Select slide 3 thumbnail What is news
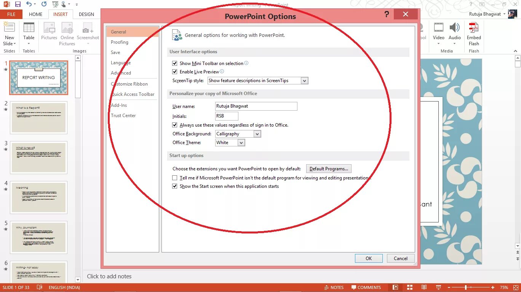This screenshot has width=521, height=292. (39, 157)
